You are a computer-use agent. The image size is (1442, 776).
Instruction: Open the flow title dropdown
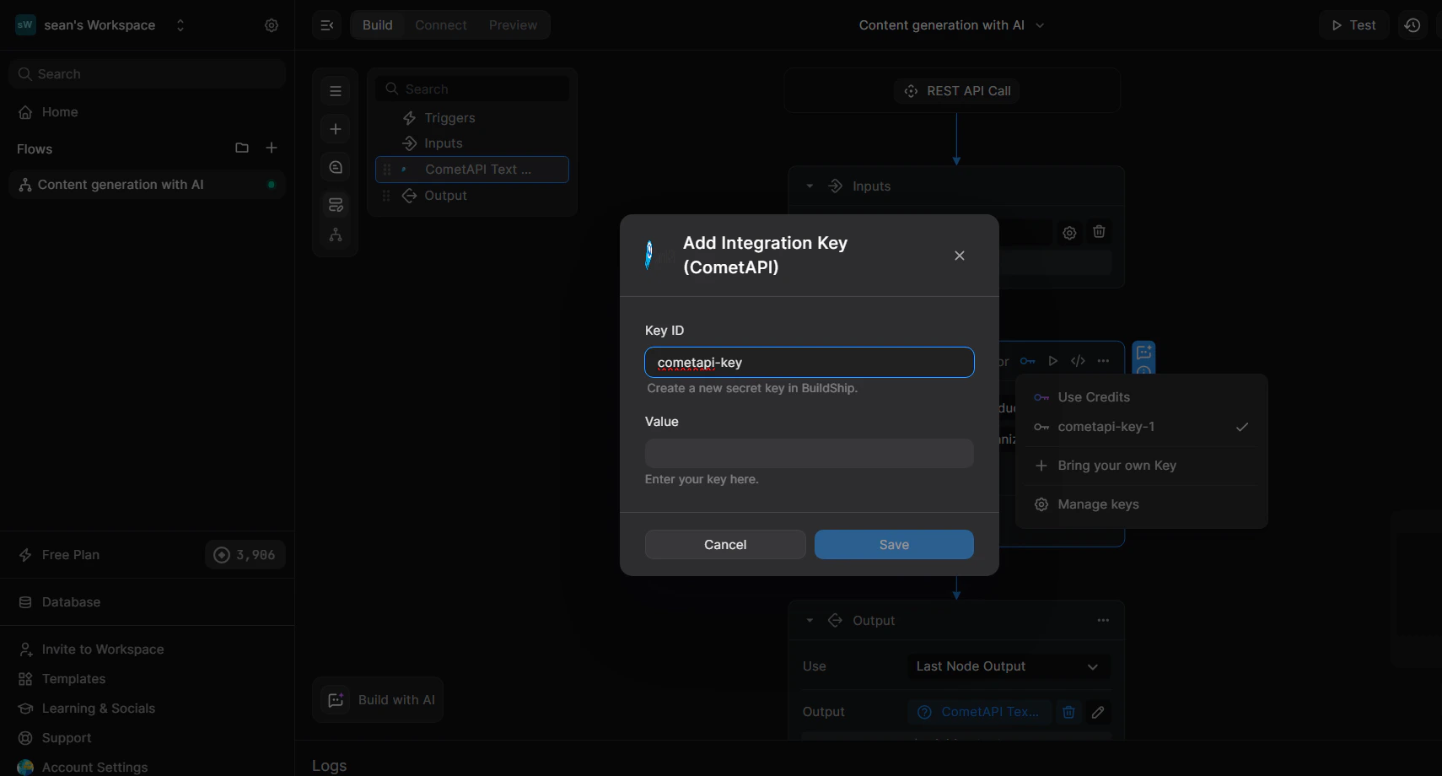952,25
